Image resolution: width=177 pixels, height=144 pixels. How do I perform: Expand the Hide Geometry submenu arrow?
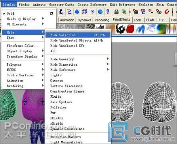[x=108, y=59]
